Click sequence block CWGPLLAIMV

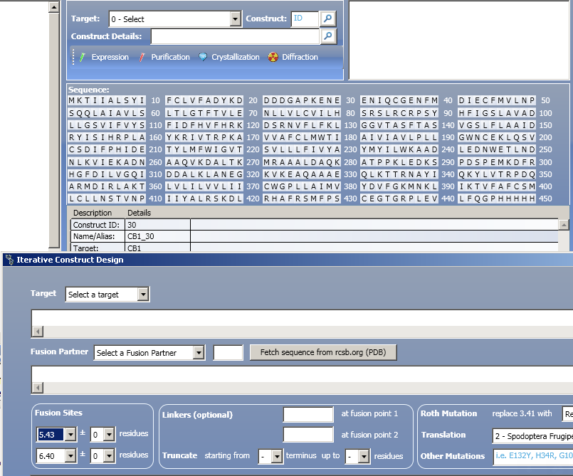tap(302, 186)
